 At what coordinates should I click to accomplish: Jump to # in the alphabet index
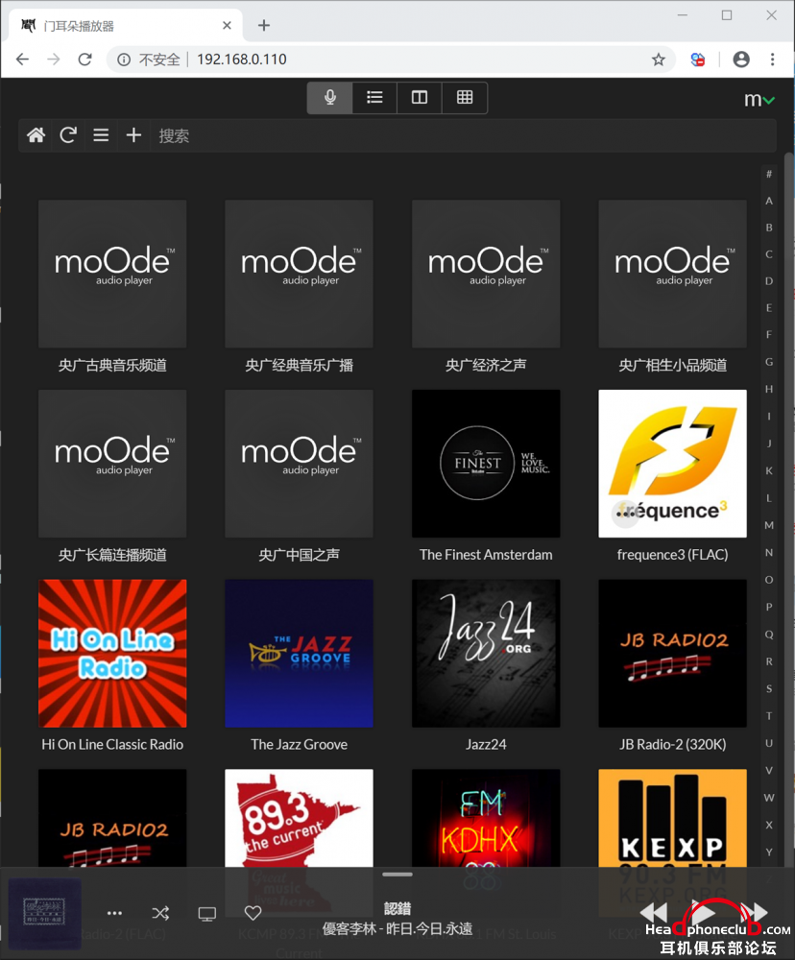click(x=769, y=174)
